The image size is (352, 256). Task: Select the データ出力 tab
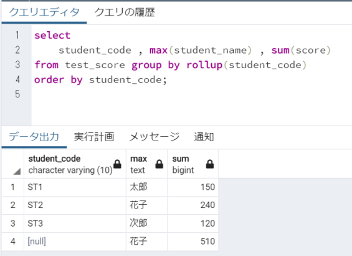click(34, 137)
